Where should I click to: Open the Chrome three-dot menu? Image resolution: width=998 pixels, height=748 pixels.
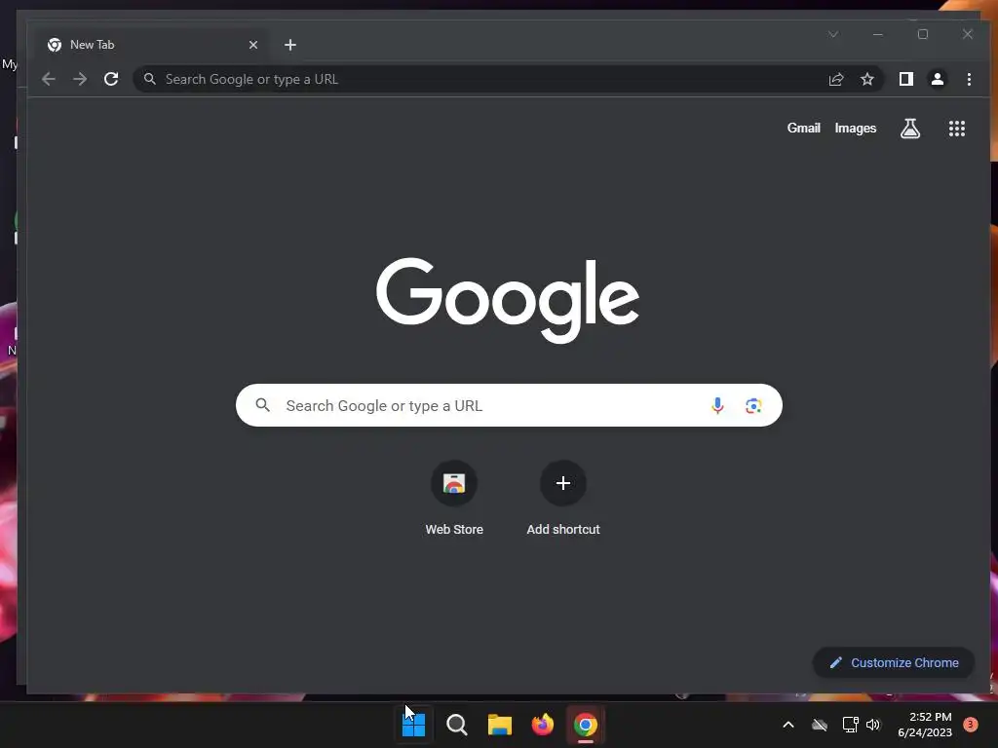pyautogui.click(x=969, y=79)
